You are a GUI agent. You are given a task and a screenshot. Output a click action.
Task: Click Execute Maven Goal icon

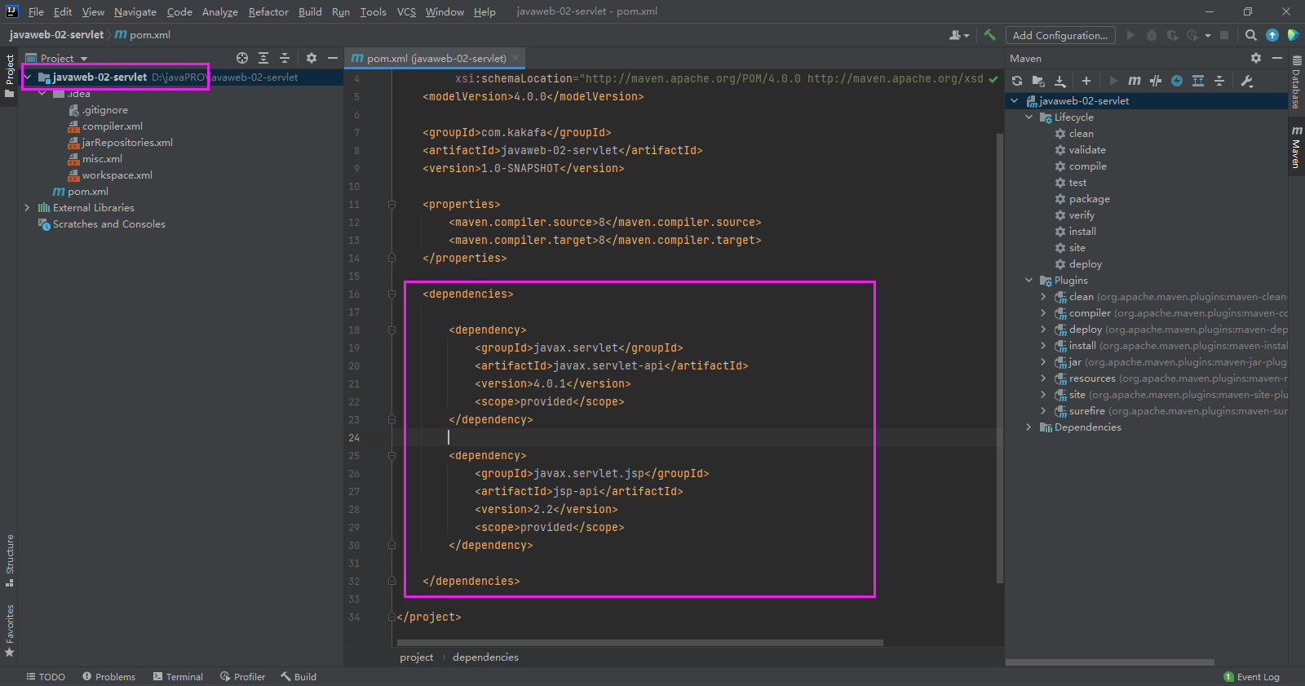coord(1134,81)
